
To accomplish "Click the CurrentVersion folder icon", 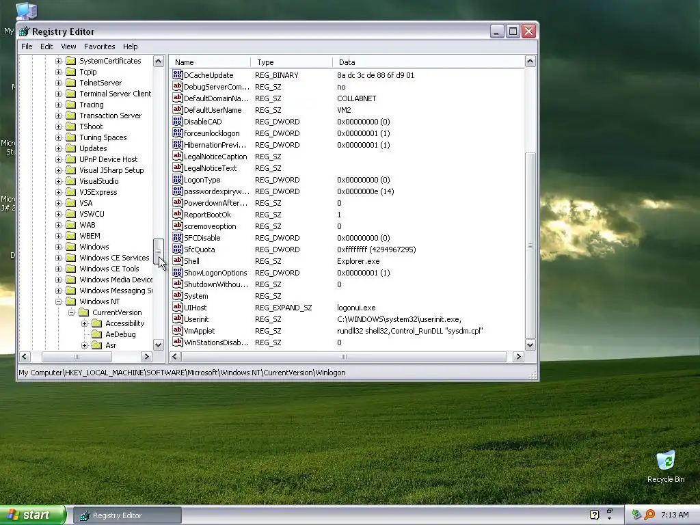I will pyautogui.click(x=84, y=312).
